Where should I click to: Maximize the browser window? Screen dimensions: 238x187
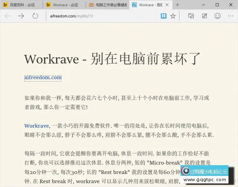pyautogui.click(x=217, y=5)
